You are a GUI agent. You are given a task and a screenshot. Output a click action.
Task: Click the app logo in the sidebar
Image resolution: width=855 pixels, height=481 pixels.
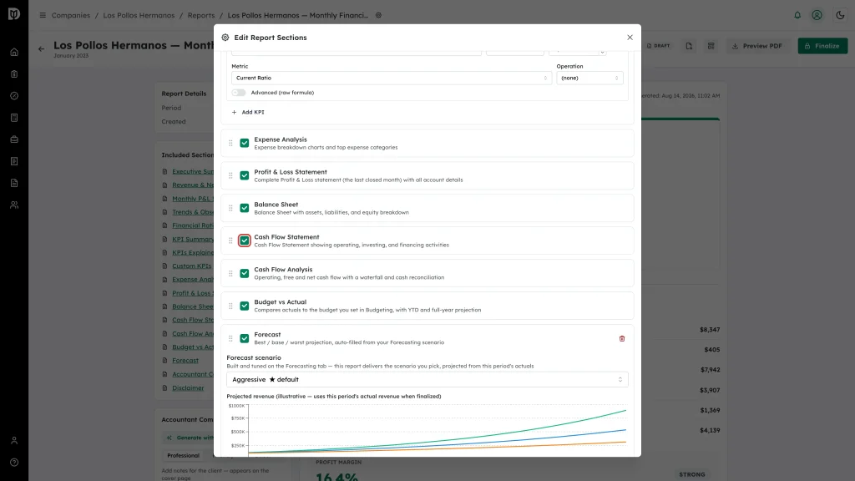tap(14, 14)
